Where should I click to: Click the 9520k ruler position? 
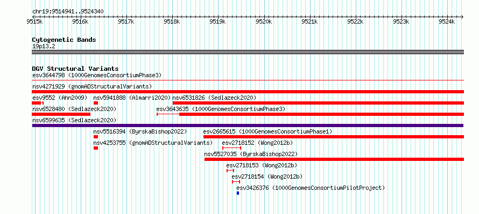(264, 21)
